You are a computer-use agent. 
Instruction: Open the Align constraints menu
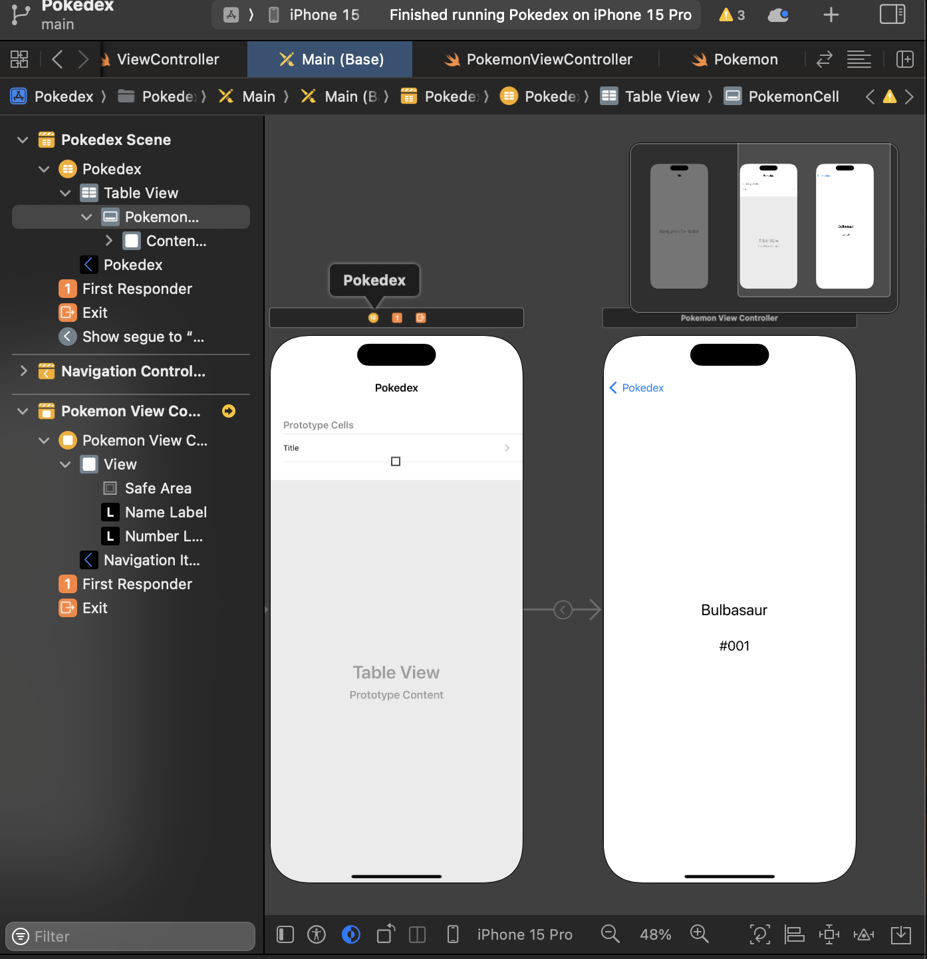(x=794, y=934)
